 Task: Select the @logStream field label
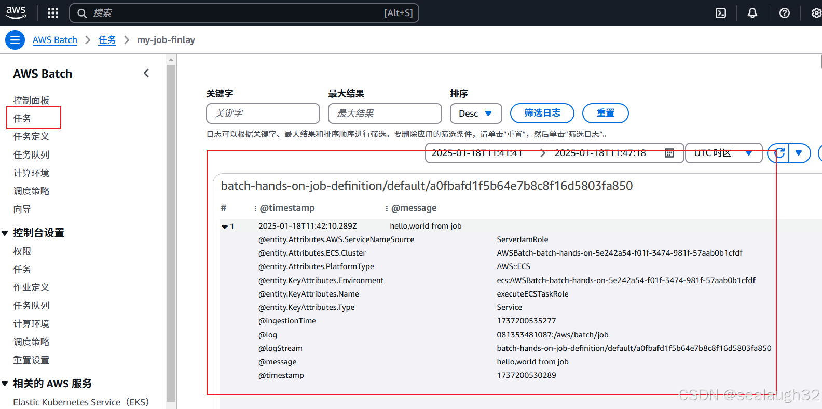(x=280, y=348)
